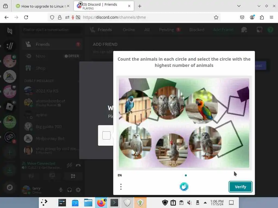This screenshot has width=278, height=208.
Task: Reload the Discord page
Action: (x=26, y=17)
